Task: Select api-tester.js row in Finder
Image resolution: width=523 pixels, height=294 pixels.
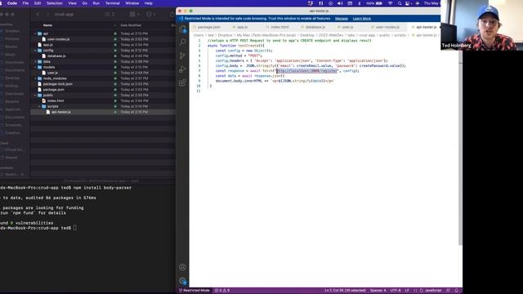Action: coord(103,112)
